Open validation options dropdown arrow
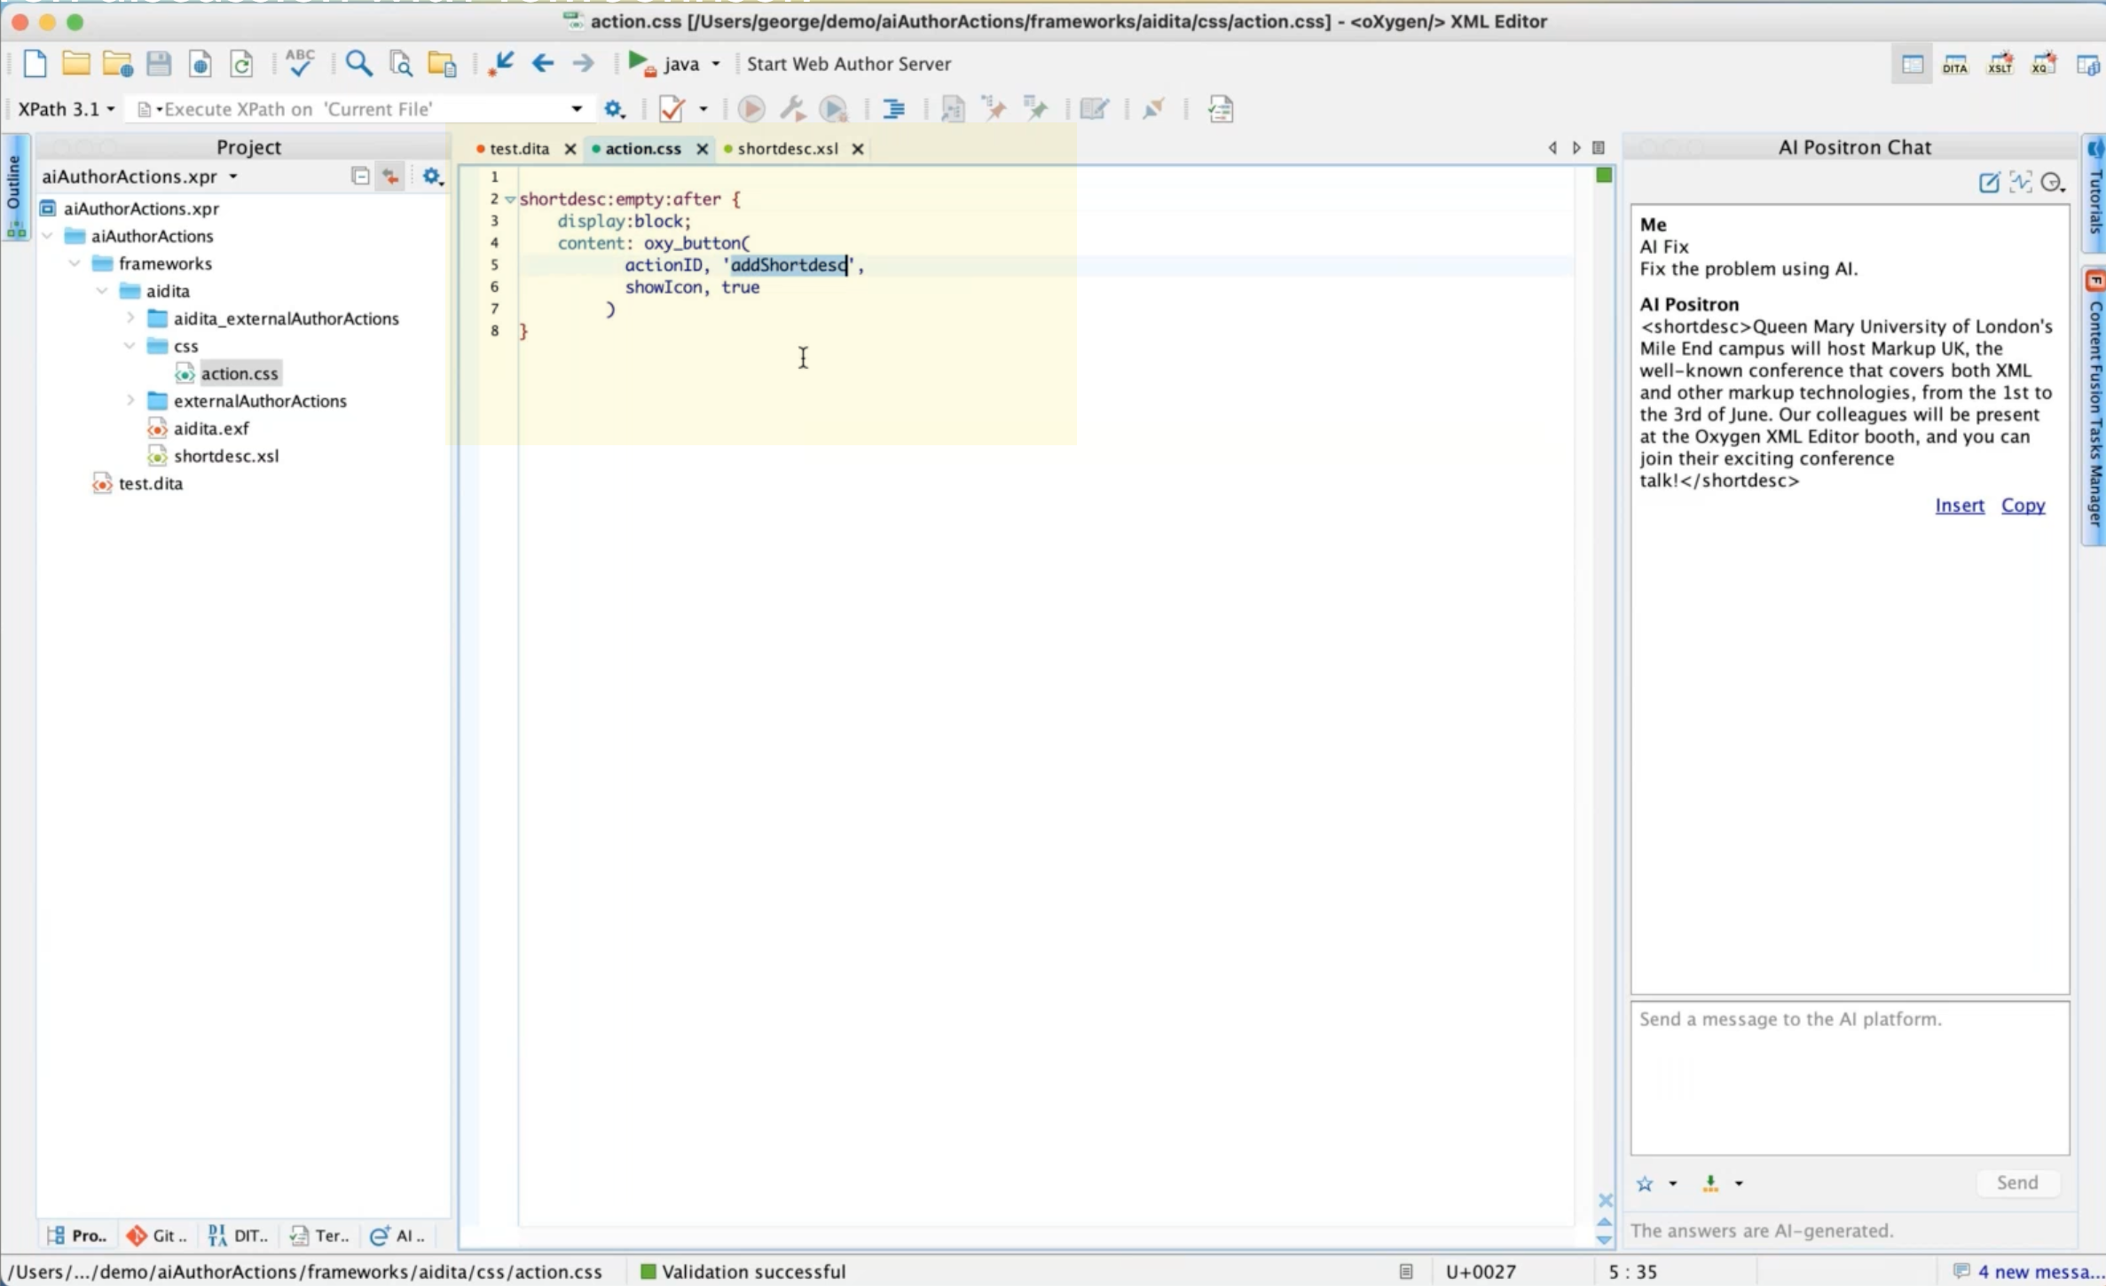 (703, 109)
